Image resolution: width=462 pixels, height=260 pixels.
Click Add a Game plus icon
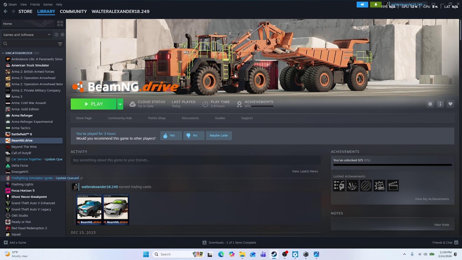point(5,243)
